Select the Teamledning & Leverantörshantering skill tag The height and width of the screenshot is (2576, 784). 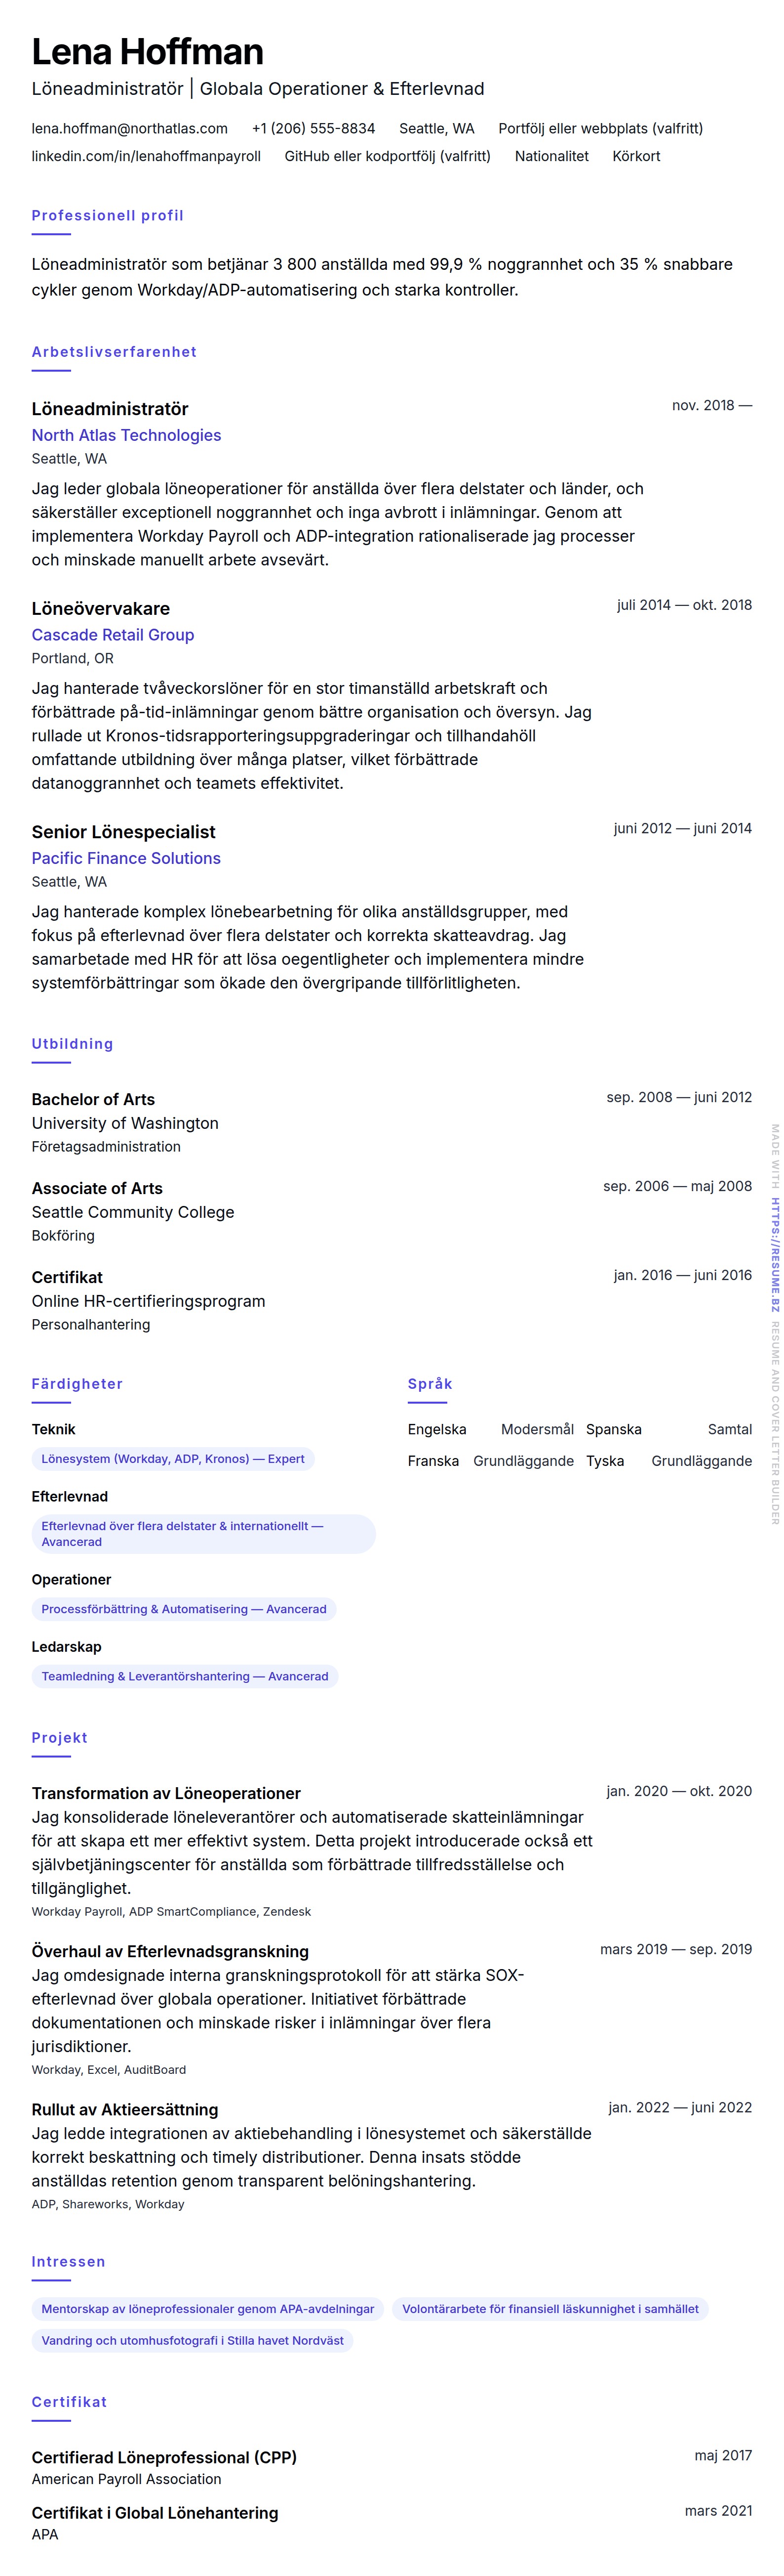tap(185, 1676)
